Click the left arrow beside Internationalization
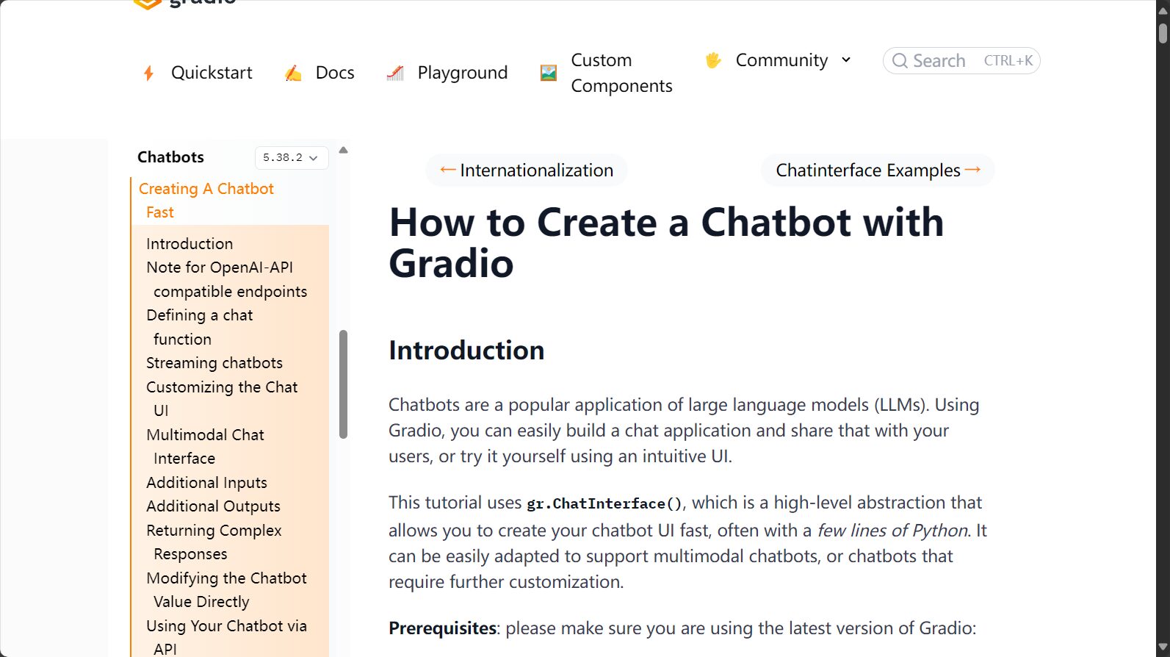 pos(448,170)
